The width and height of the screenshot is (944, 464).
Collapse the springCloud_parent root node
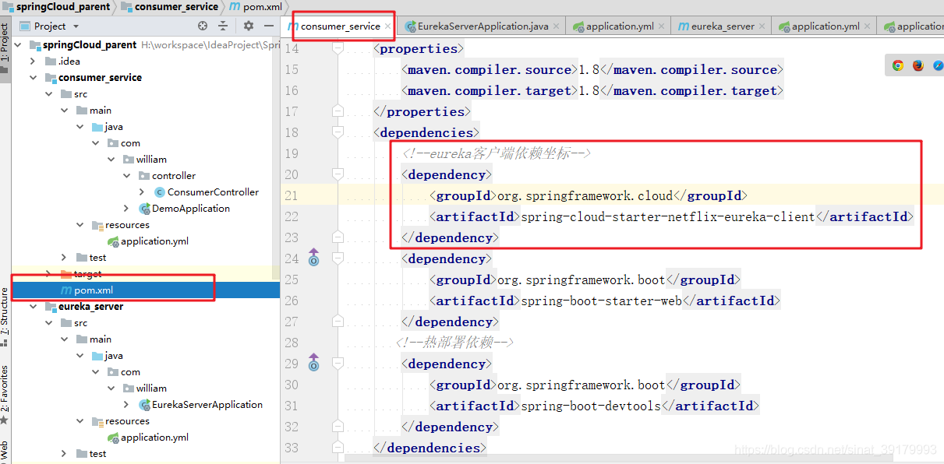(x=18, y=45)
